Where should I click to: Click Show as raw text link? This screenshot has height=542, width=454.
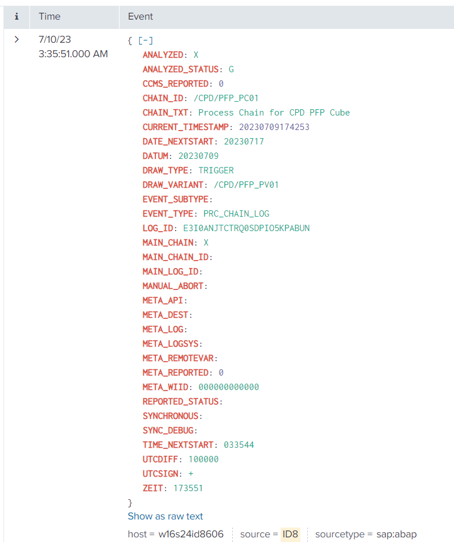(x=165, y=516)
